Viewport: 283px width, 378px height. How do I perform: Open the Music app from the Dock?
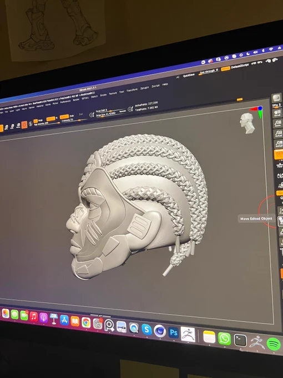[34, 316]
